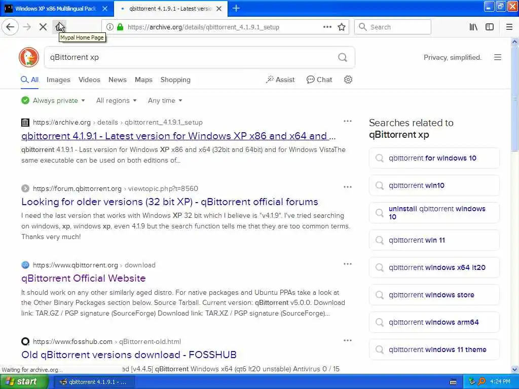Search related: qbittorrent windows arm64

pos(434,322)
